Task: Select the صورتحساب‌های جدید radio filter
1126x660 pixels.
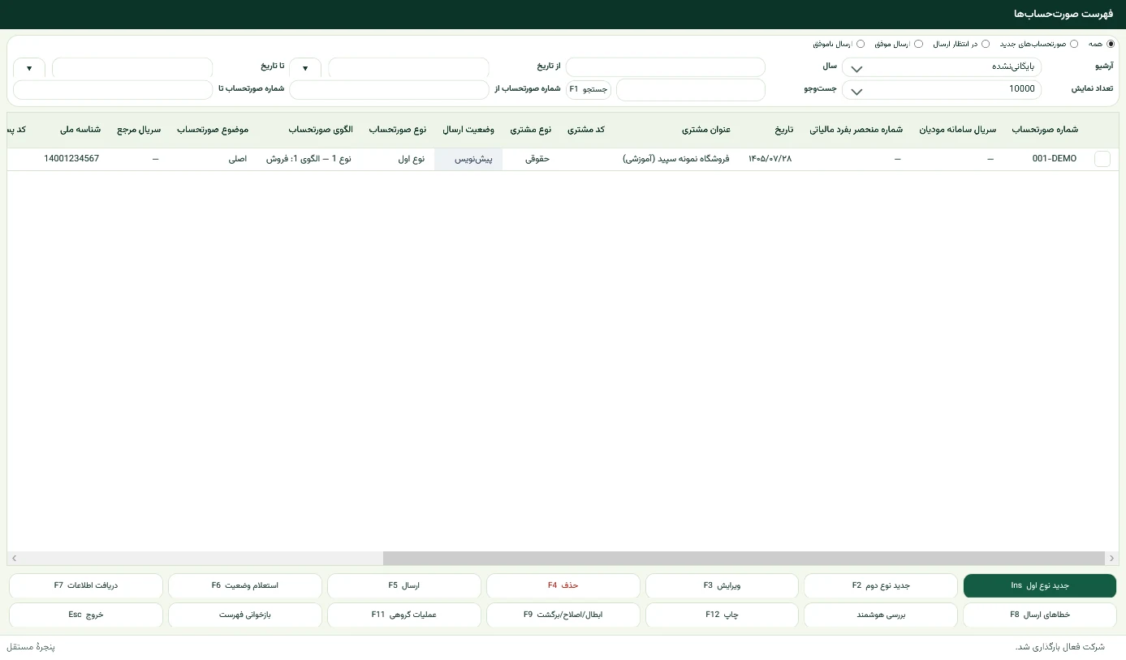Action: [1074, 44]
